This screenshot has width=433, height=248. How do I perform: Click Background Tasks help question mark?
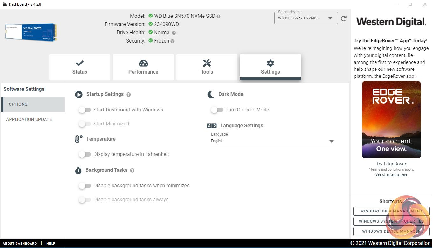pyautogui.click(x=132, y=171)
